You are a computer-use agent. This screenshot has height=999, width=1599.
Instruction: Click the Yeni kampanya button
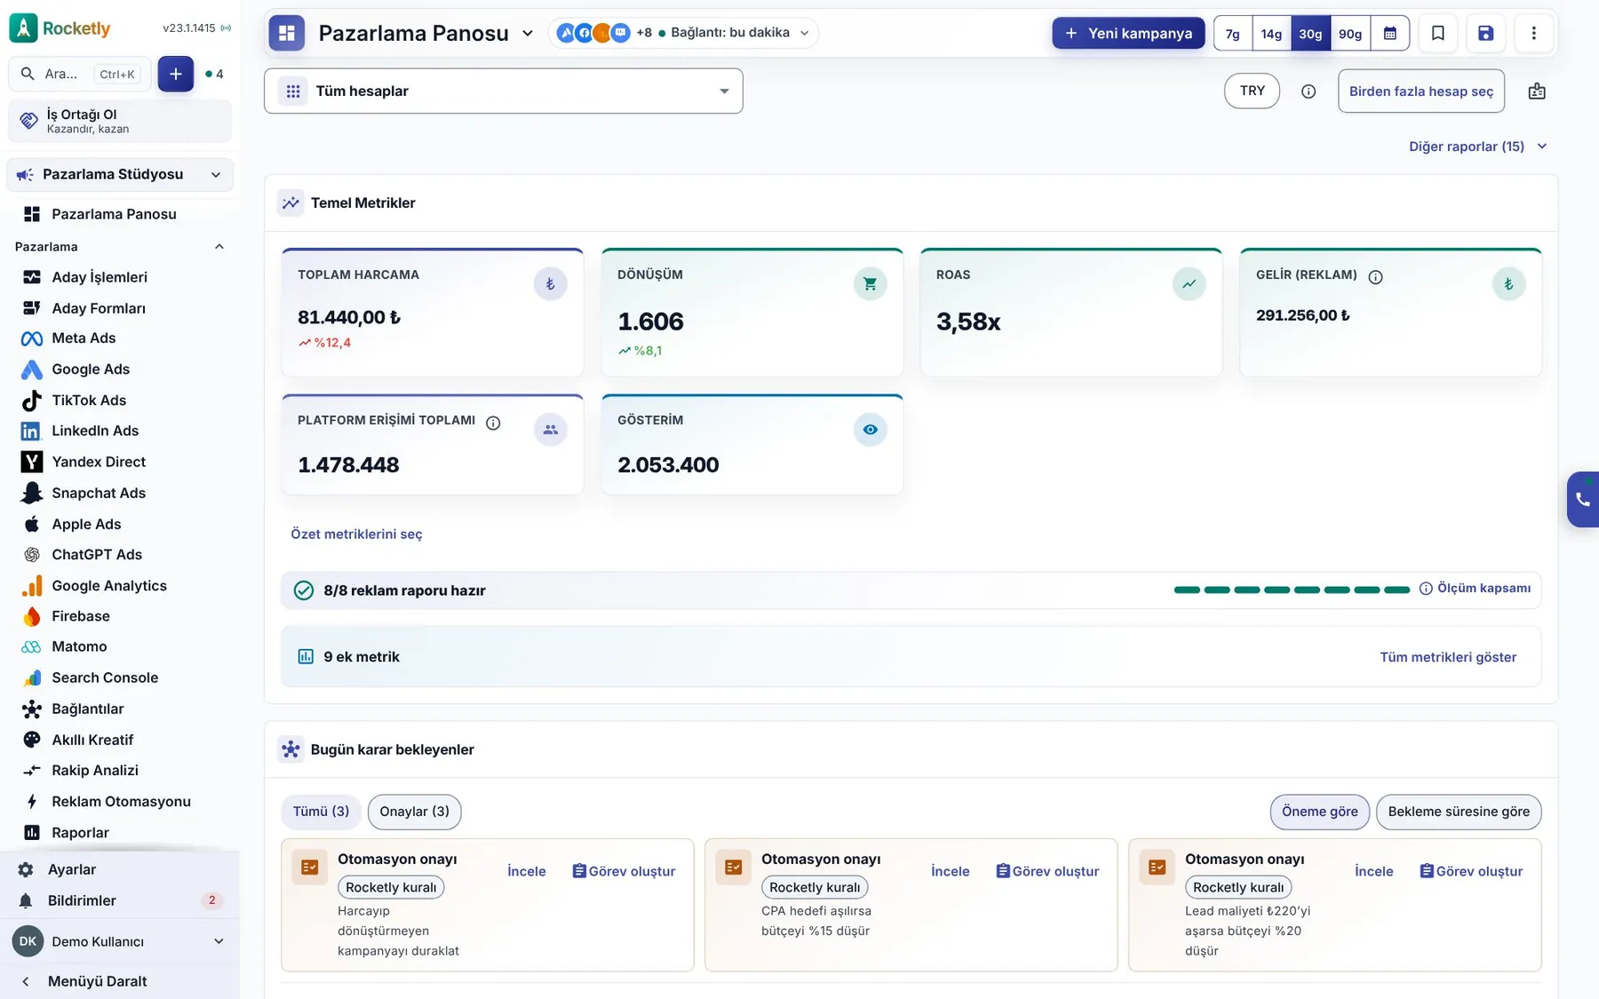(1128, 33)
